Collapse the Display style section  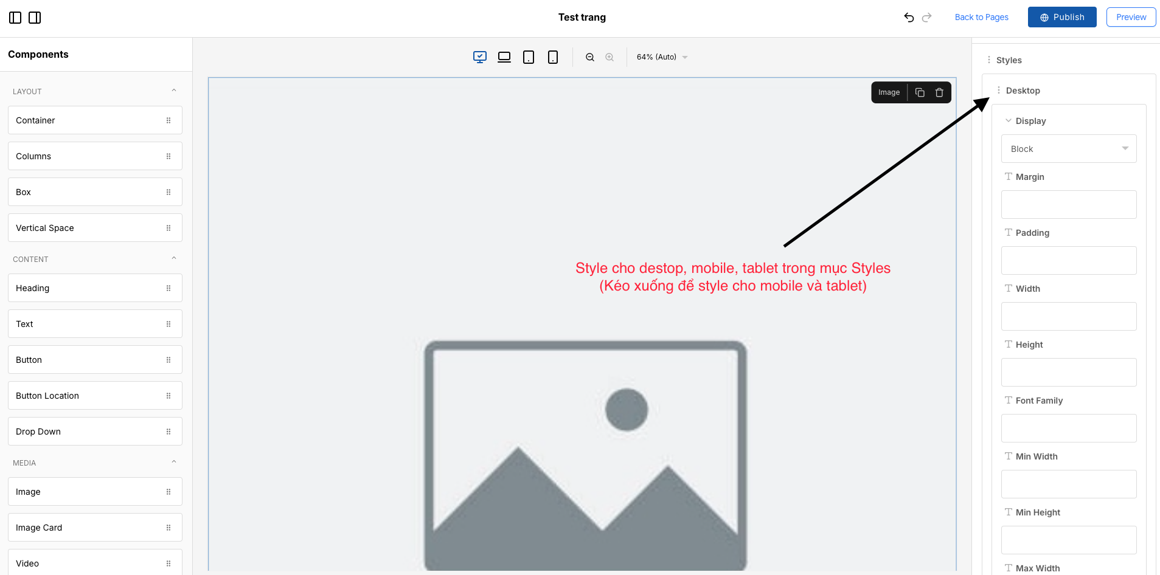1009,121
